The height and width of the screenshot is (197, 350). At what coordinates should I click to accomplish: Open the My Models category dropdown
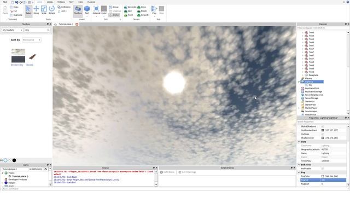tap(12, 30)
